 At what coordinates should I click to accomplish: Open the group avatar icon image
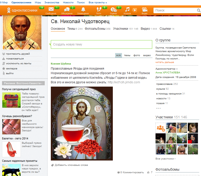[x=22, y=33]
